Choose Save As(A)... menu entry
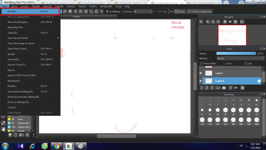Image resolution: width=266 pixels, height=150 pixels. [x=31, y=59]
